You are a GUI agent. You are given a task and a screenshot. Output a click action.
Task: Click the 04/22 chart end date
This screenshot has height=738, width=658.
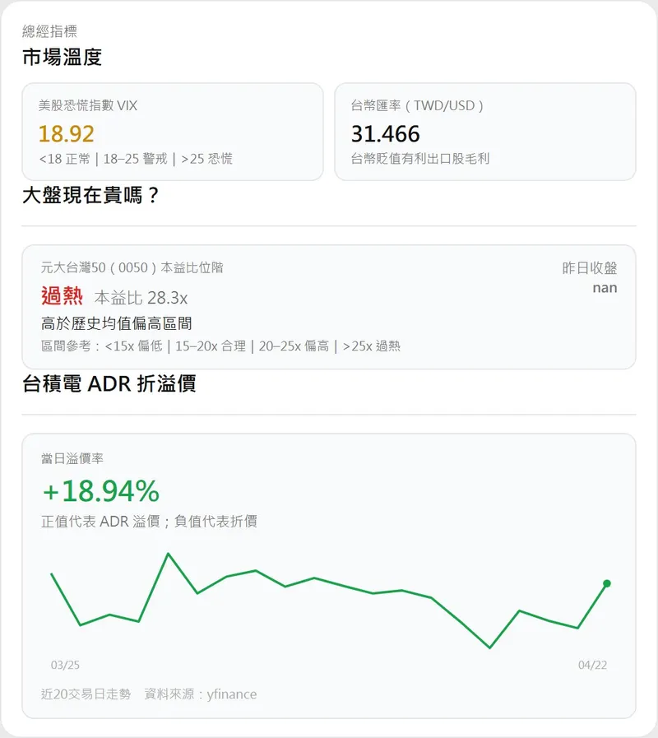click(x=592, y=665)
